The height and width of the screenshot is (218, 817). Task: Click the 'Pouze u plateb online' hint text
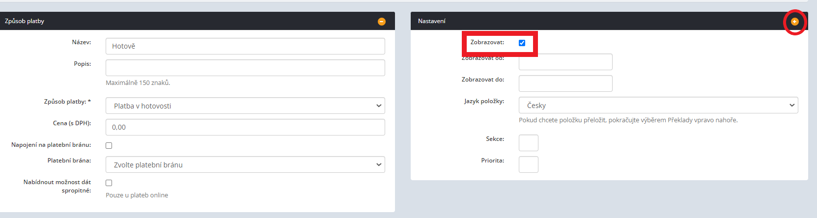pyautogui.click(x=137, y=195)
